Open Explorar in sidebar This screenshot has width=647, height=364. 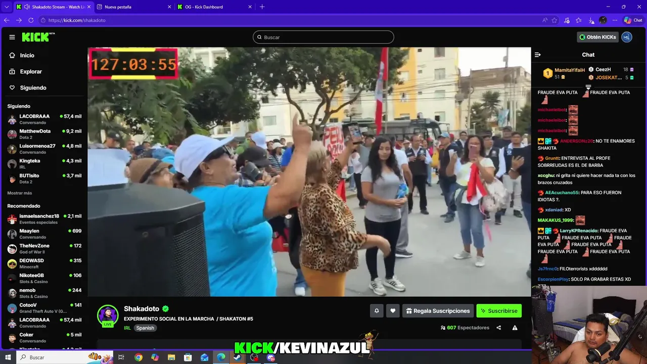(x=31, y=71)
